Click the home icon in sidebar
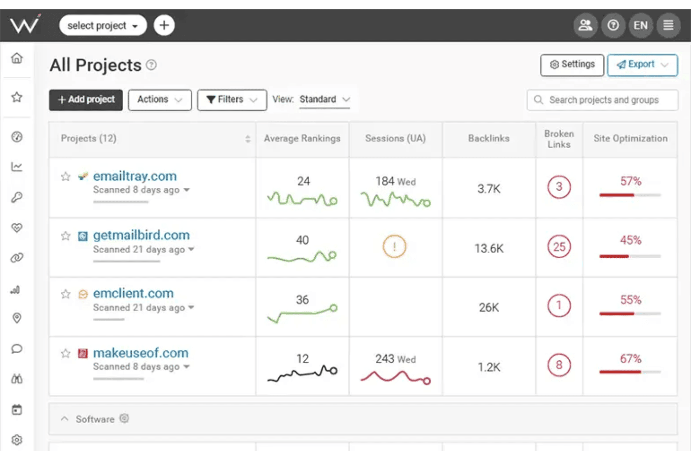Viewport: 691px width, 460px height. pyautogui.click(x=17, y=58)
